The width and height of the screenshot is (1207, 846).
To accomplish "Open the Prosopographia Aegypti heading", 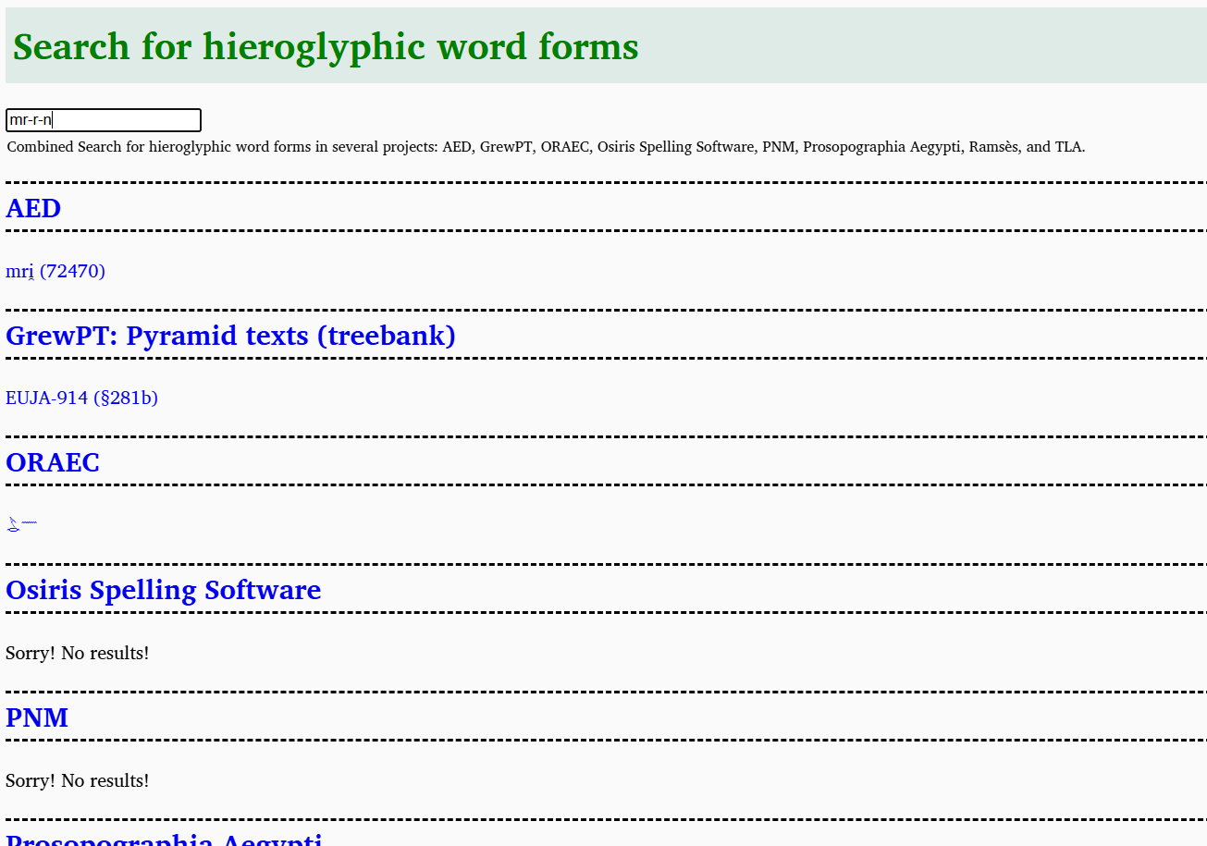I will (x=164, y=840).
